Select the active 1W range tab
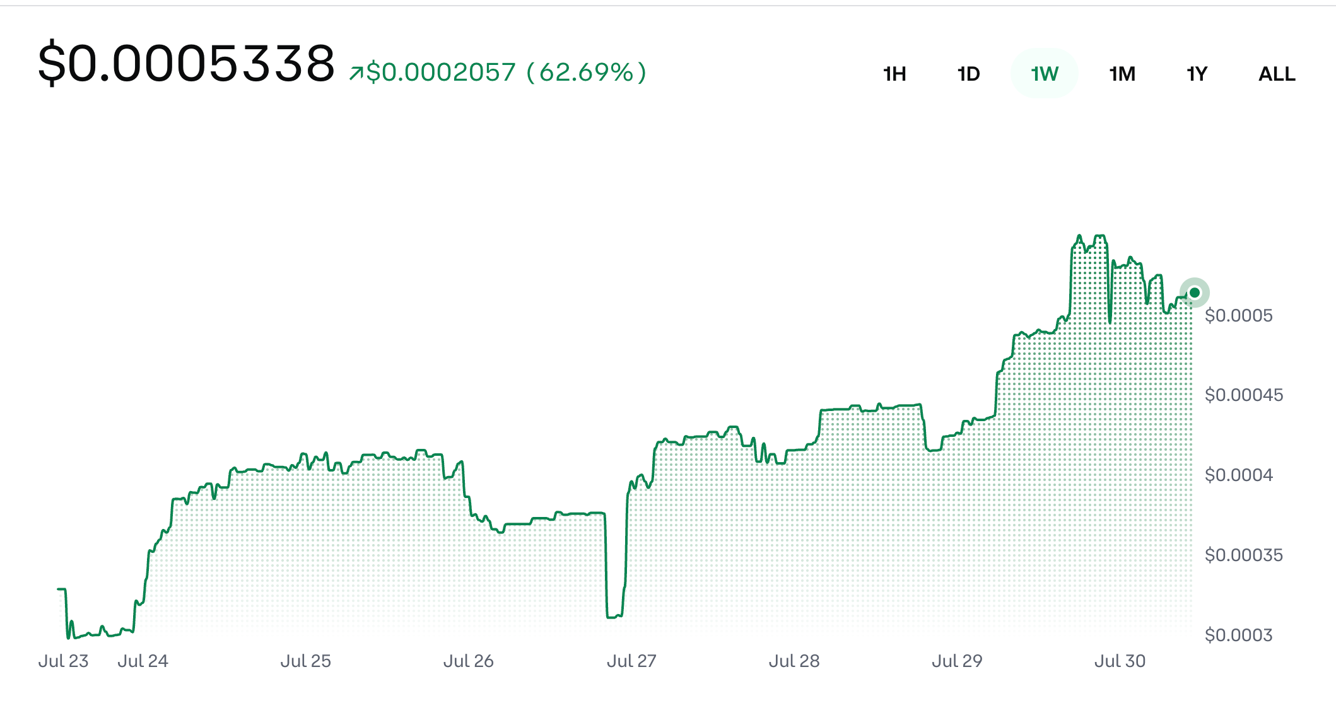 (1045, 74)
